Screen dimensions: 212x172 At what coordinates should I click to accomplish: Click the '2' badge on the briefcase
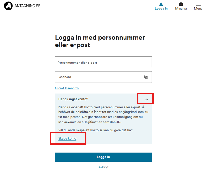(181, 4)
